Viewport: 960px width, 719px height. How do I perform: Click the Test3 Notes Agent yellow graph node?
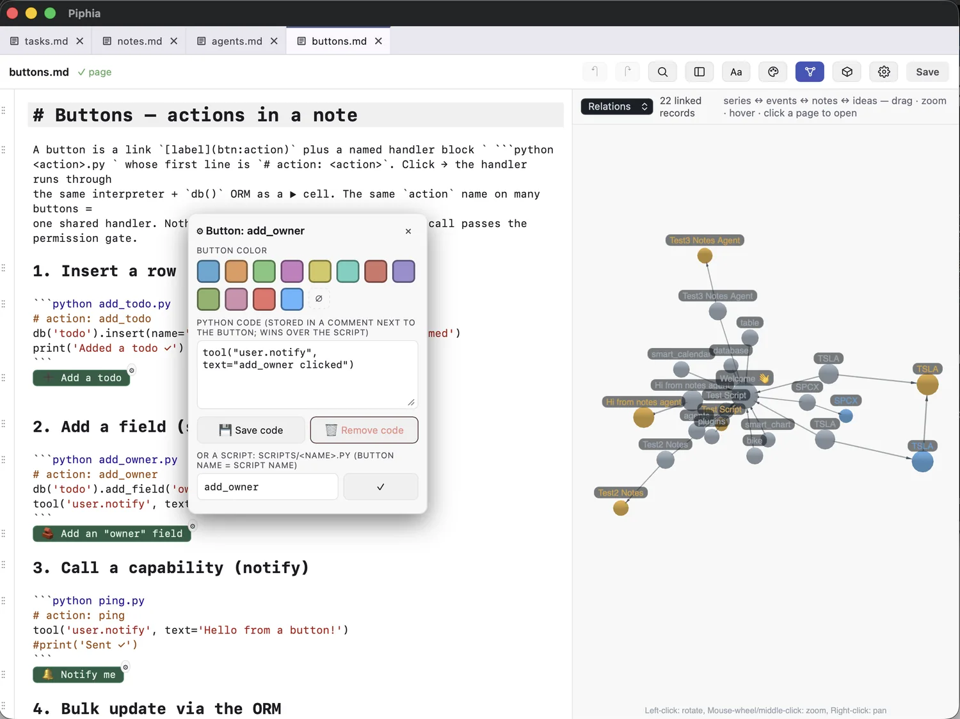[705, 256]
